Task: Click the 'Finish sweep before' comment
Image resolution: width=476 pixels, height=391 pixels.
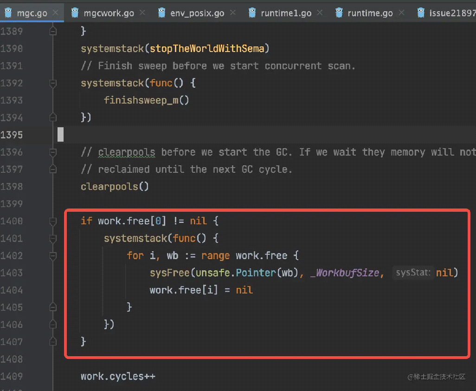Action: click(218, 66)
